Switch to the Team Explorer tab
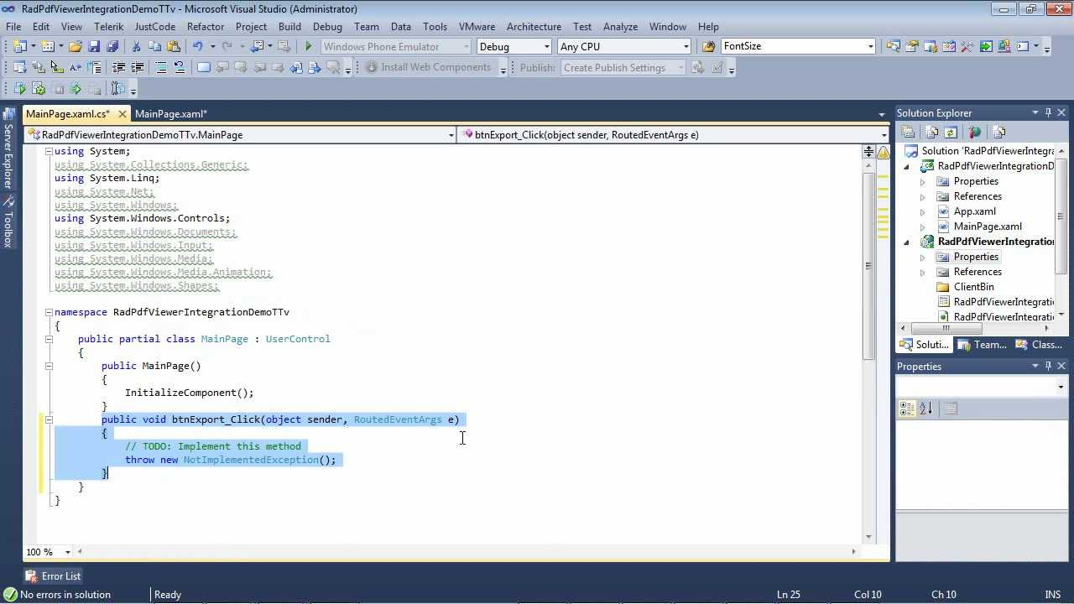This screenshot has height=604, width=1074. (983, 345)
